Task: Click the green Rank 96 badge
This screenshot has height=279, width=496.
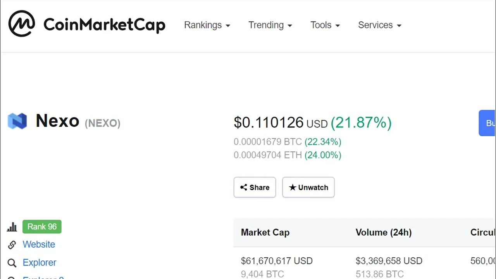Action: 42,227
